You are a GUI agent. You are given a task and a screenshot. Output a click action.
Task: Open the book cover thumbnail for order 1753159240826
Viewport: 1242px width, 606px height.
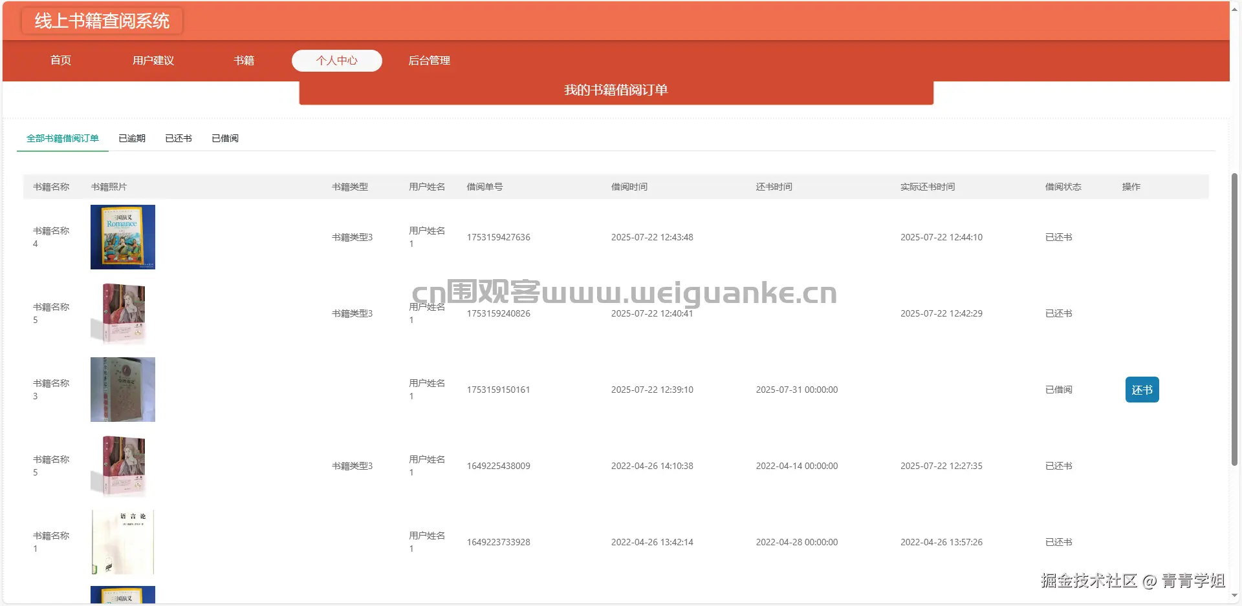tap(123, 313)
